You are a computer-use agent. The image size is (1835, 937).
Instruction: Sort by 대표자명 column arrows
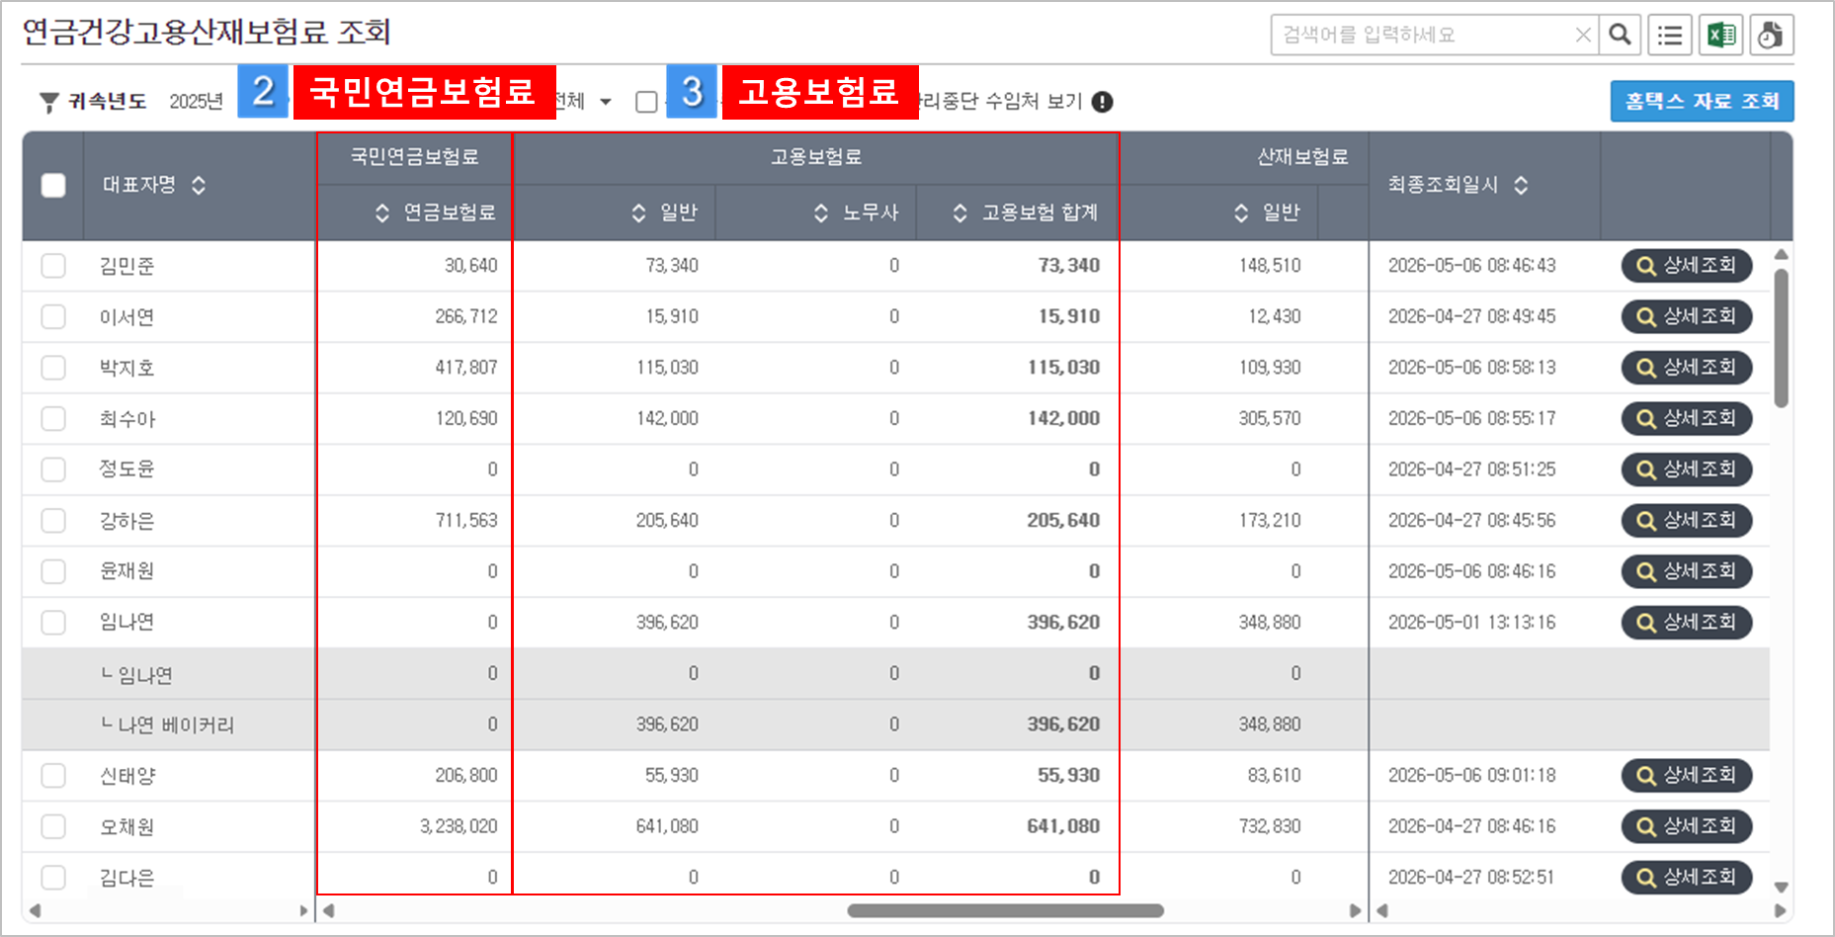point(199,185)
